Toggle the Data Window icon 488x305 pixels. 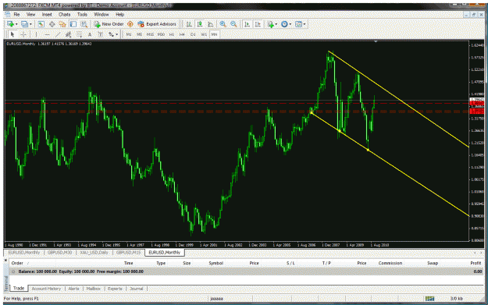pyautogui.click(x=52, y=24)
